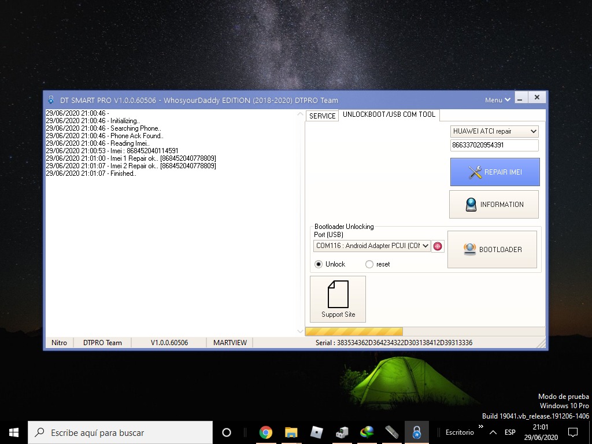
Task: Select the reset radio option
Action: 378,264
